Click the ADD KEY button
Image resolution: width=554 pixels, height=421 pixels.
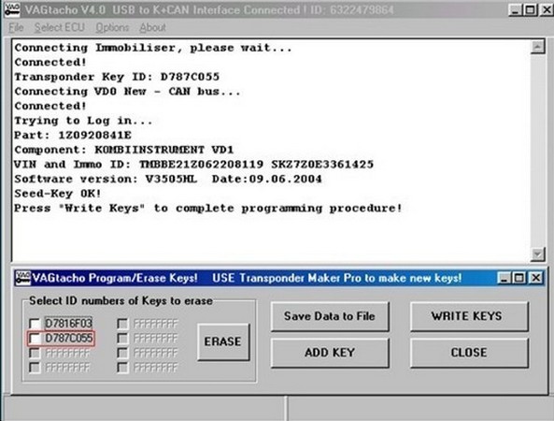[x=330, y=353]
